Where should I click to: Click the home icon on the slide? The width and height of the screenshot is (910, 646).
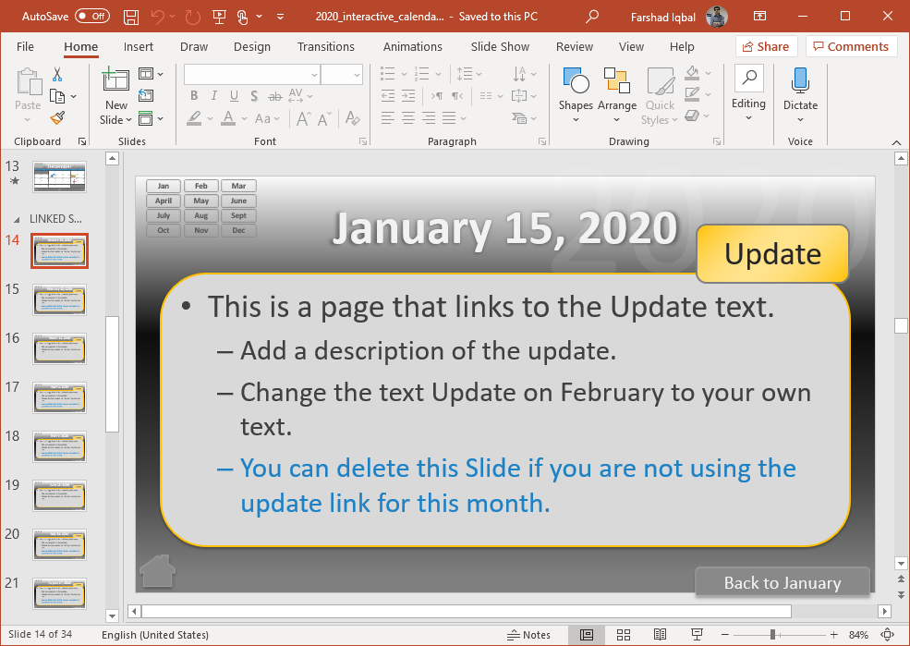click(x=156, y=570)
